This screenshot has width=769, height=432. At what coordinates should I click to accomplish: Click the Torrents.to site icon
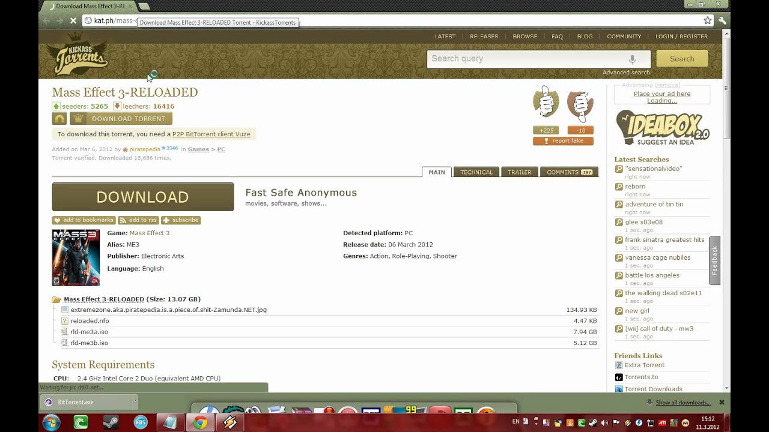[x=619, y=377]
